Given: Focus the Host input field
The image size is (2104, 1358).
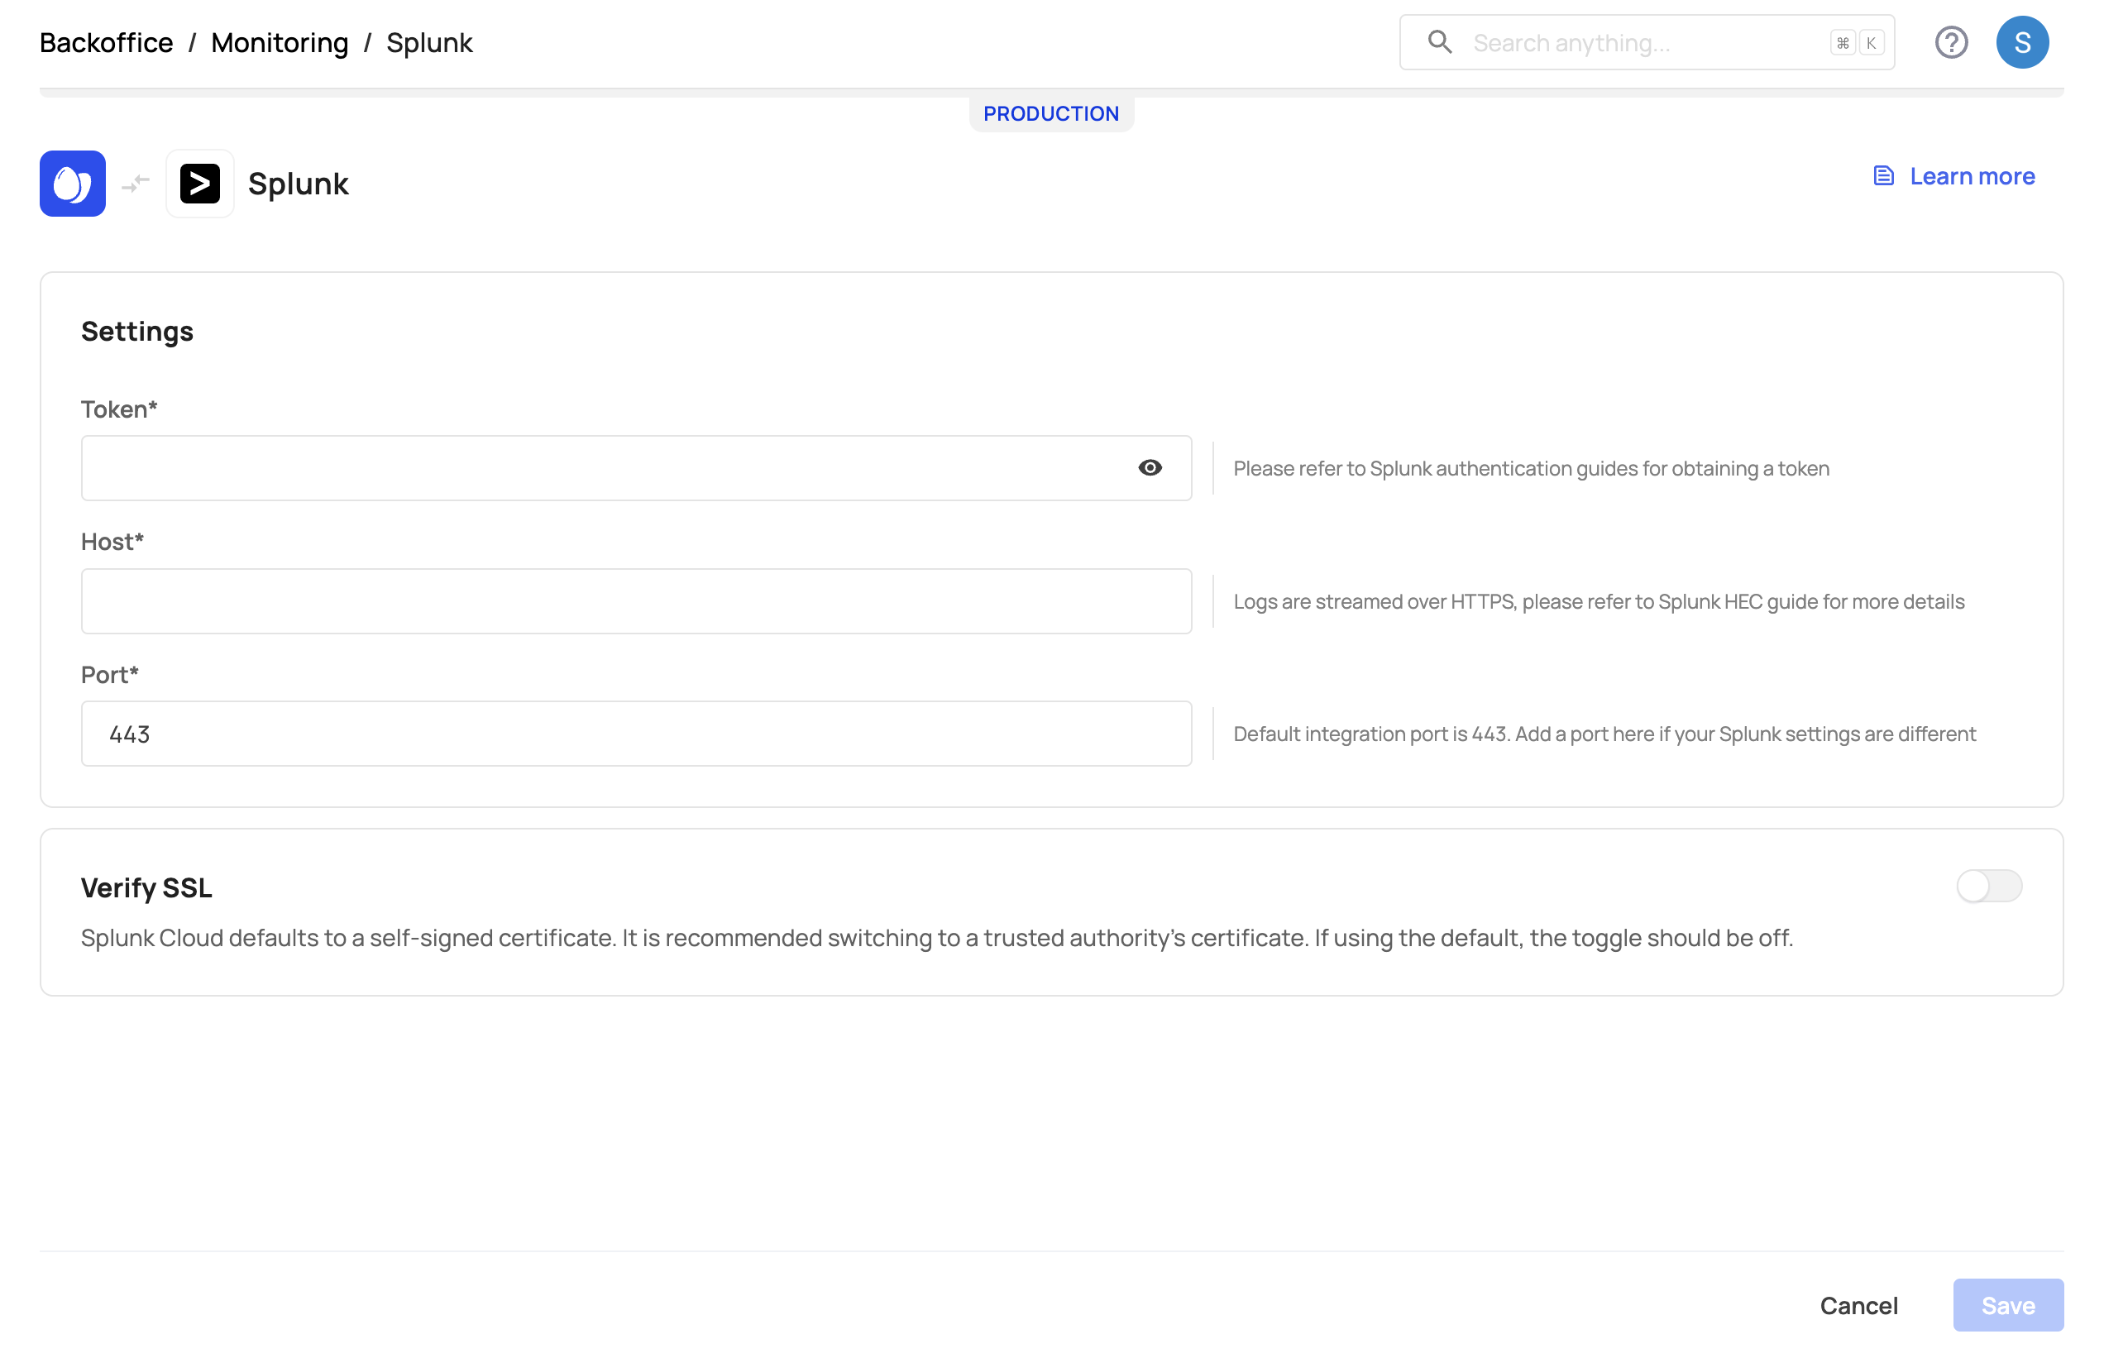Looking at the screenshot, I should coord(635,601).
